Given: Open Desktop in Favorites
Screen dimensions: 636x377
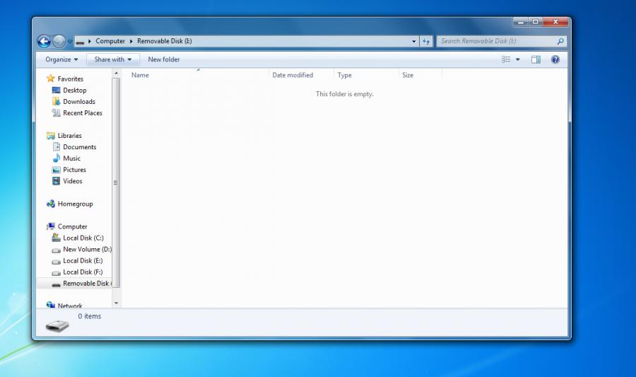Looking at the screenshot, I should pyautogui.click(x=75, y=90).
